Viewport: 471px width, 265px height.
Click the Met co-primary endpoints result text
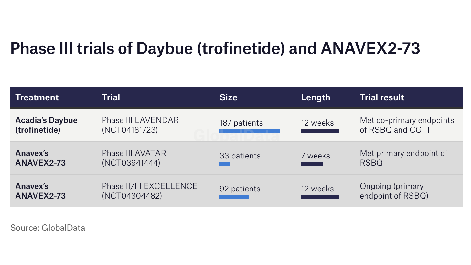(x=407, y=125)
